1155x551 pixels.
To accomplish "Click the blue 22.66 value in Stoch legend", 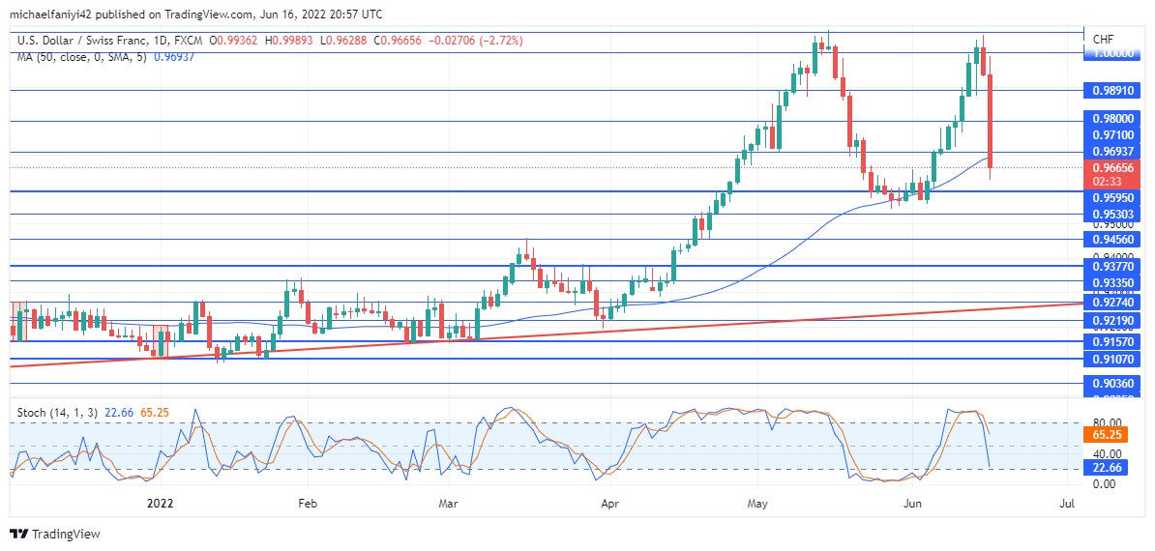I will click(x=119, y=413).
